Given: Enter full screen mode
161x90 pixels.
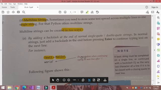Looking at the screenshot, I should [x=99, y=80].
